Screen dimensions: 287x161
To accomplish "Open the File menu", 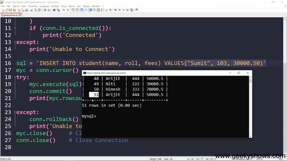I will point(3,6).
